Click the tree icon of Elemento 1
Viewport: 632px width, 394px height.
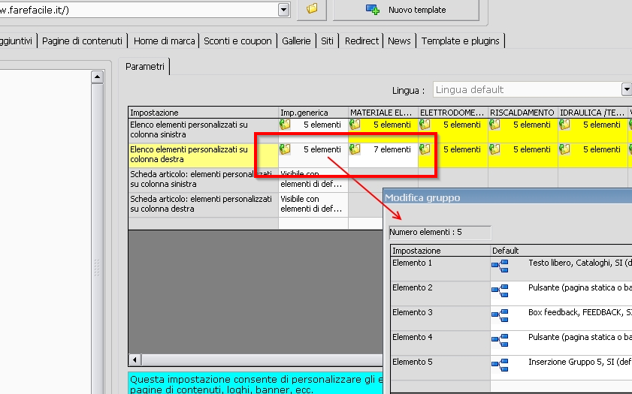(x=500, y=266)
